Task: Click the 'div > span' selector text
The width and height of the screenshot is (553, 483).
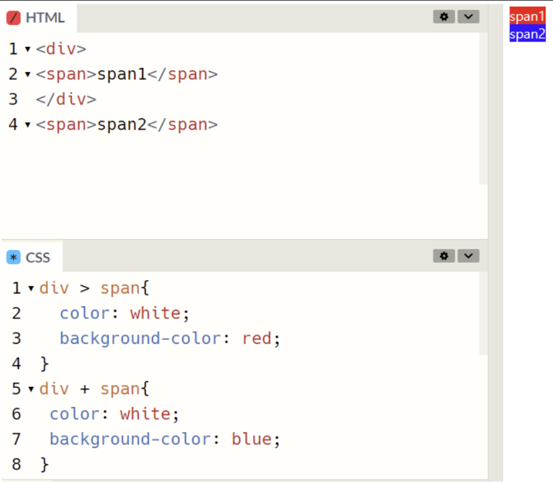Action: (89, 288)
